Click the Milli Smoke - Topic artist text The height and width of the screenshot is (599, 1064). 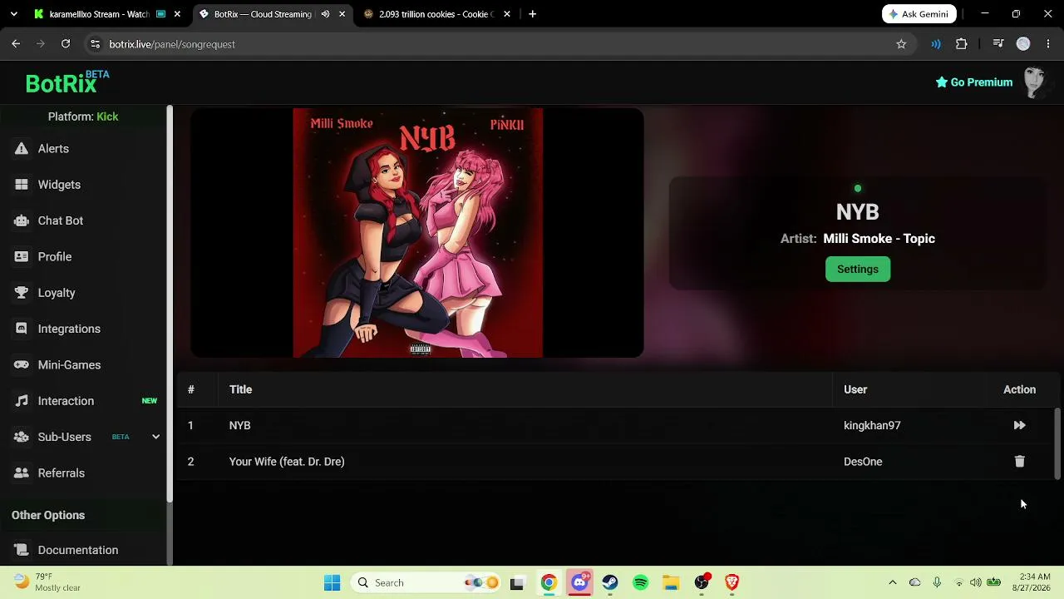pos(879,239)
